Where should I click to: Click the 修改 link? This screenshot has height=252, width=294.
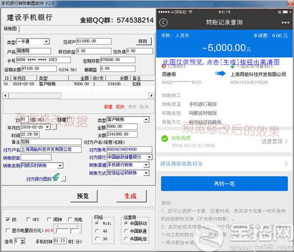[x=120, y=107]
